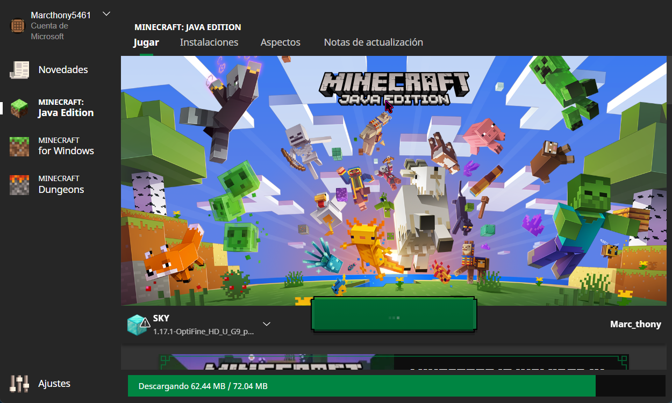Expand the account dropdown chevron
Viewport: 672px width, 403px height.
(x=106, y=14)
